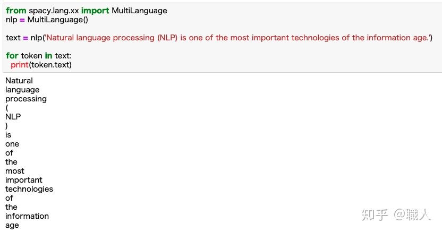The height and width of the screenshot is (232, 442).
Task: Click the output token 'processing'
Action: 26,99
